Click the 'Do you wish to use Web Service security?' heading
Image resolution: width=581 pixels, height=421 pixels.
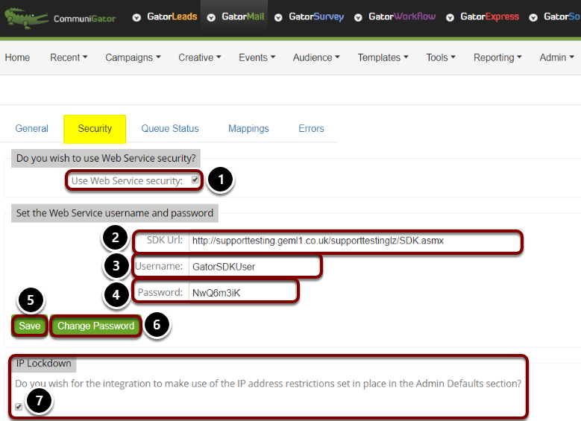(x=106, y=158)
